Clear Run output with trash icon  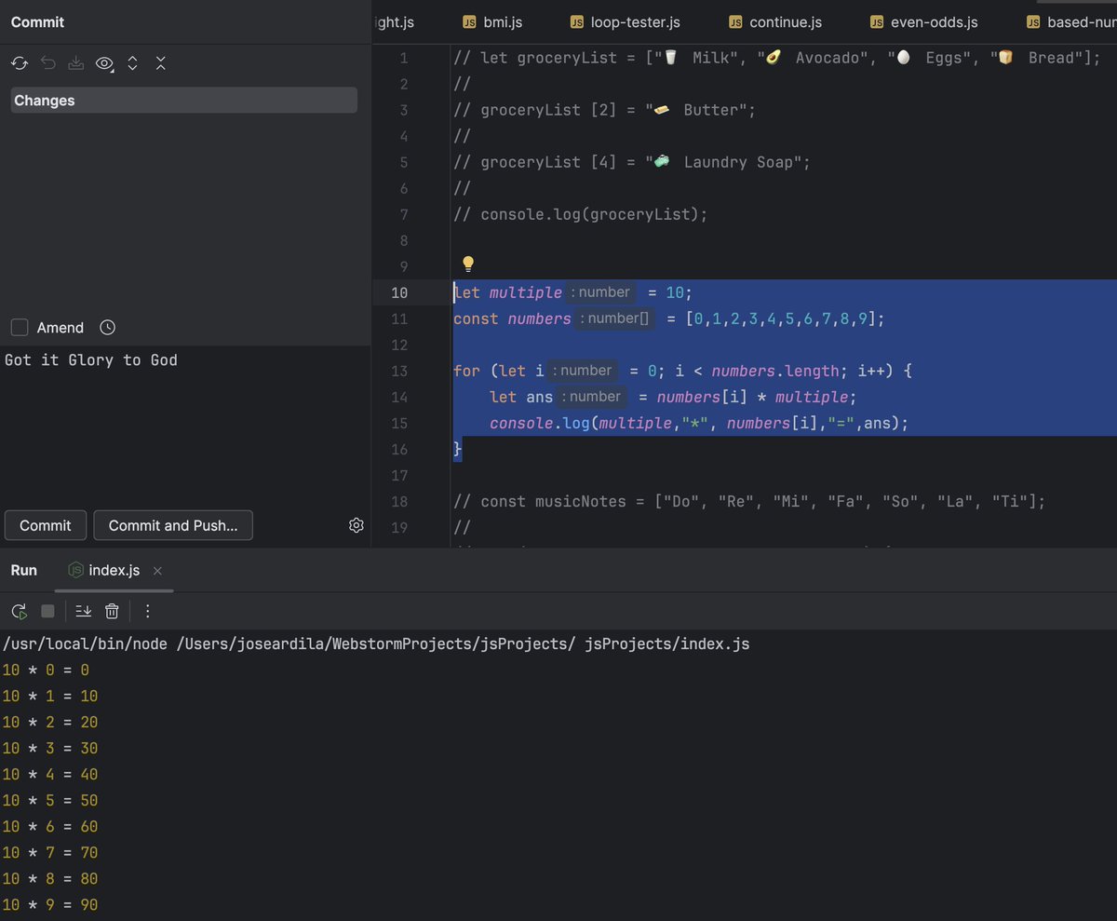(x=112, y=611)
